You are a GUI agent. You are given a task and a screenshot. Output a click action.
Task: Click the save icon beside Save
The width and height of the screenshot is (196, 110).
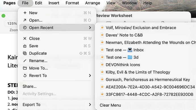point(25,46)
